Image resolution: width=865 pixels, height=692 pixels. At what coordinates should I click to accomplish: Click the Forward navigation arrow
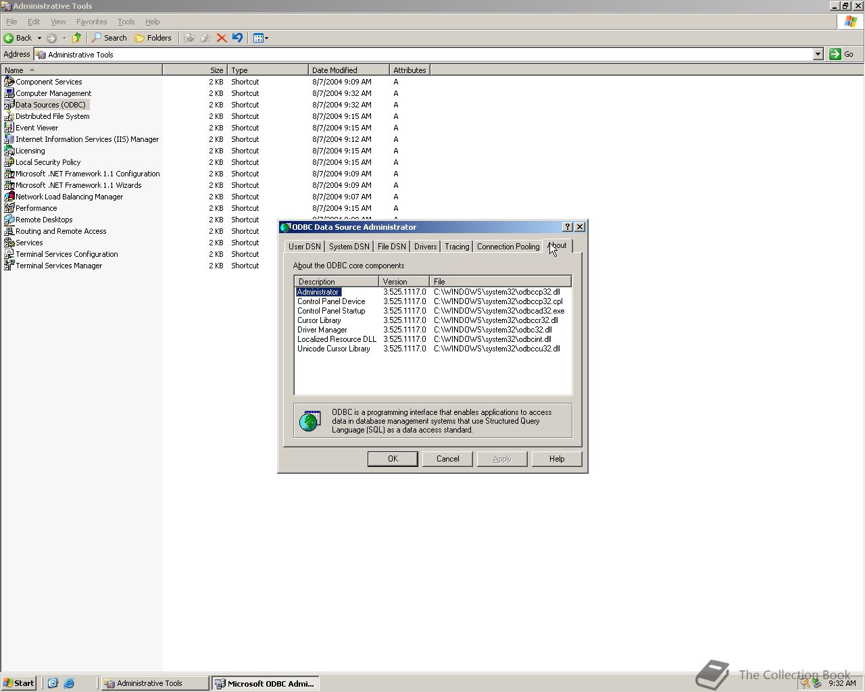tap(51, 38)
